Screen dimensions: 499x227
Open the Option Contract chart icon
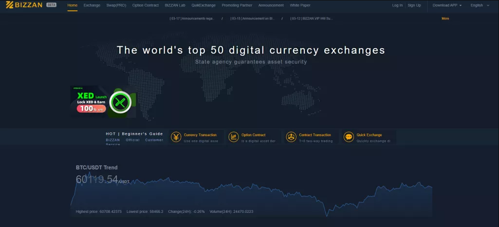point(234,137)
